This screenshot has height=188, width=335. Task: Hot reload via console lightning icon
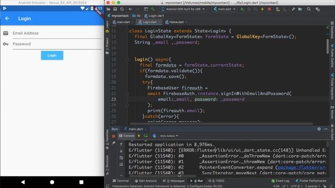click(x=139, y=136)
